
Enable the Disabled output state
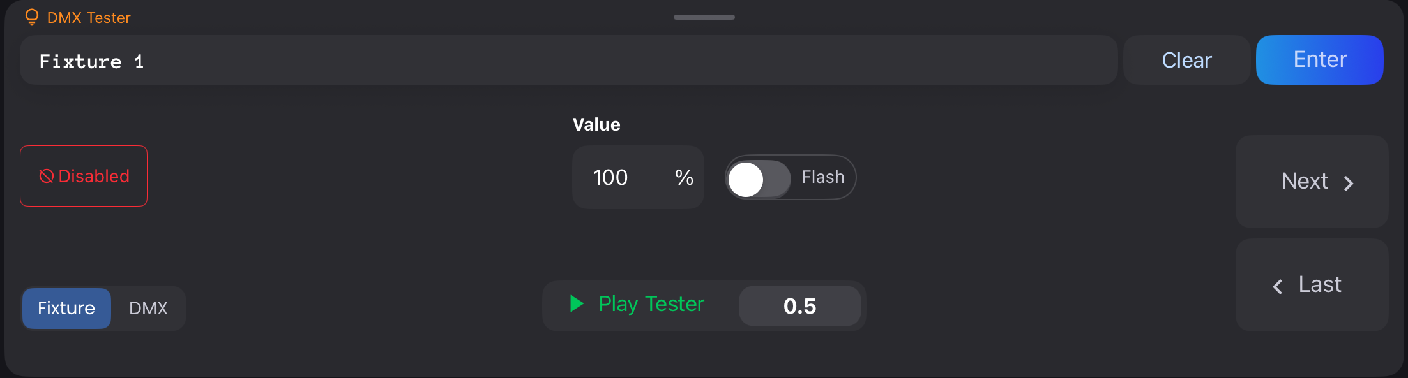[83, 176]
